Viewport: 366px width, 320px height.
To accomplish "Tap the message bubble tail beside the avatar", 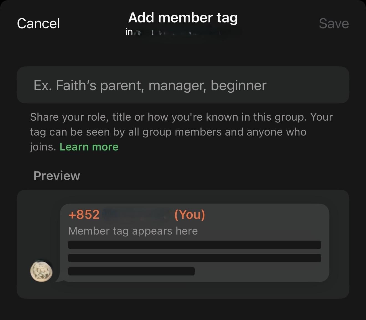I will click(59, 279).
